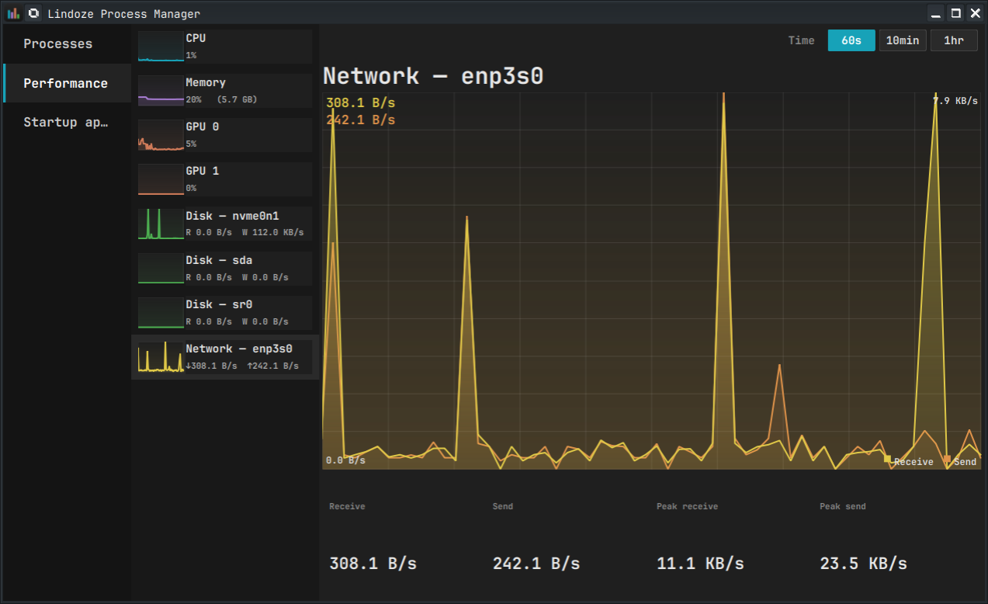Click the Time label near range buttons
This screenshot has width=988, height=604.
coord(802,40)
